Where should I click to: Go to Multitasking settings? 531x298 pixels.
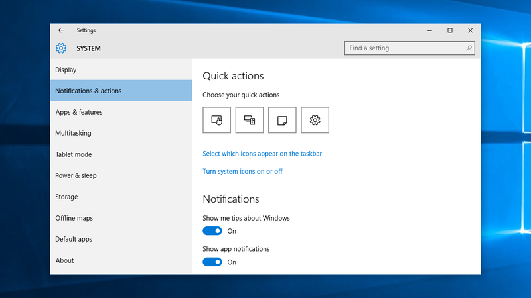click(x=121, y=133)
